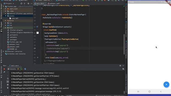Image resolution: width=171 pixels, height=96 pixels.
Task: Toggle scroll to end in console
Action: coord(8,82)
